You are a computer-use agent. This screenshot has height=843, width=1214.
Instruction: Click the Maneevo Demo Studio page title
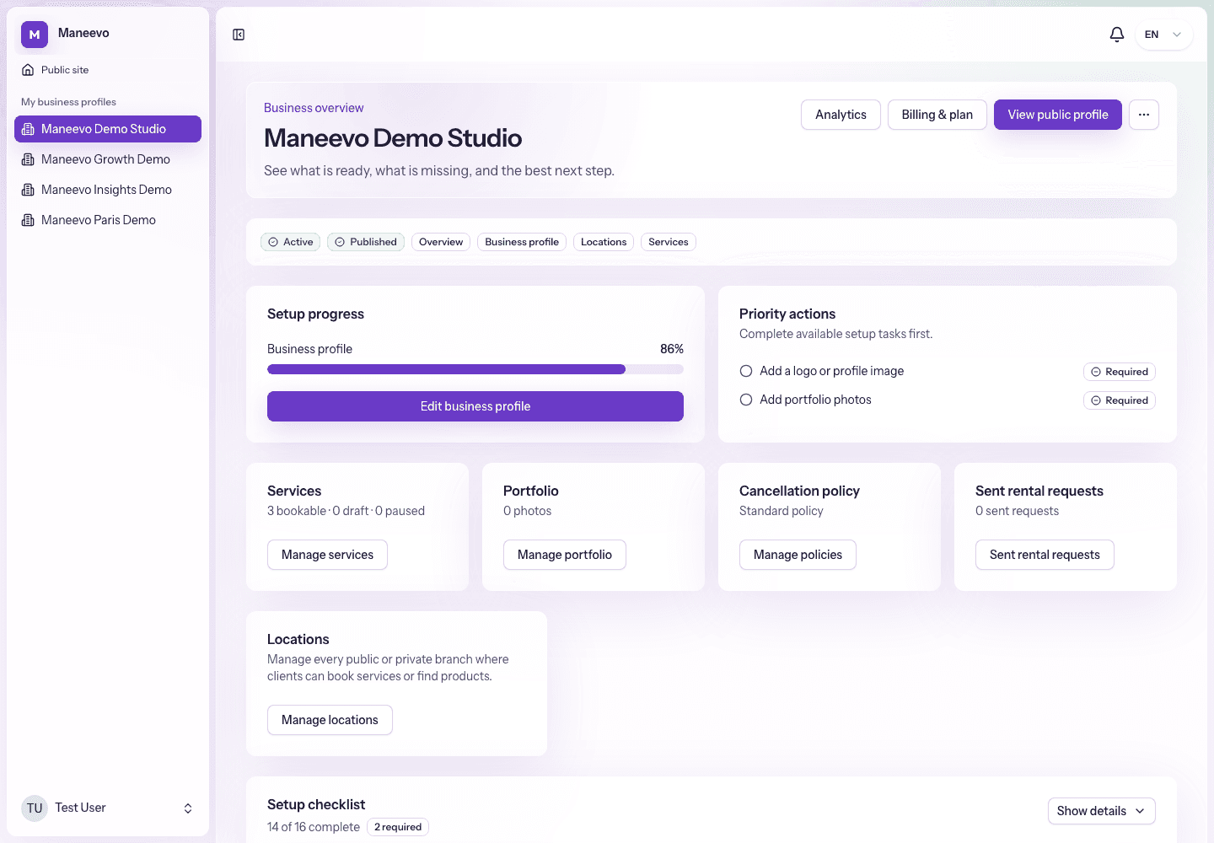[x=393, y=138]
